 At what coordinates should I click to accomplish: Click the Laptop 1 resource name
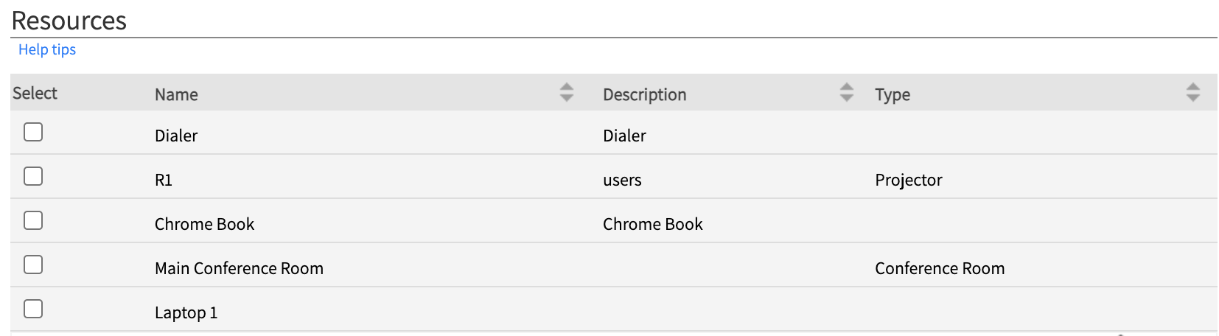(x=186, y=312)
